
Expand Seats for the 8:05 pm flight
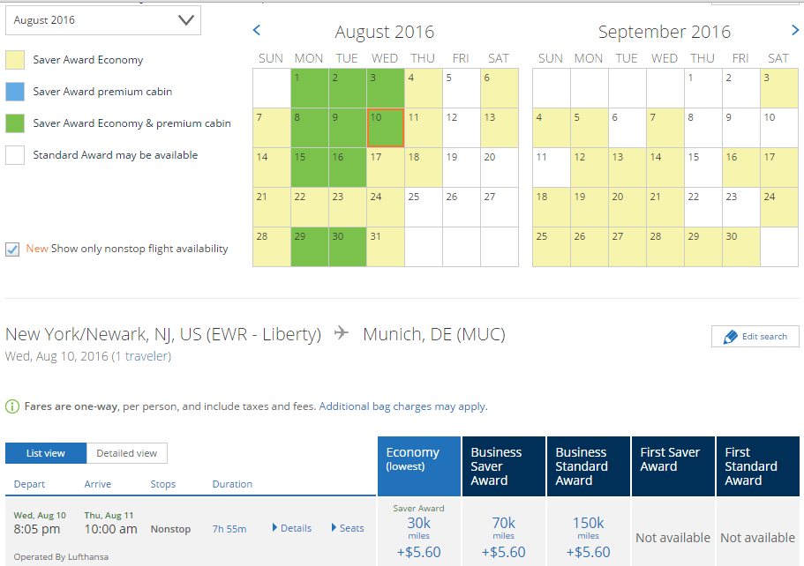point(348,528)
